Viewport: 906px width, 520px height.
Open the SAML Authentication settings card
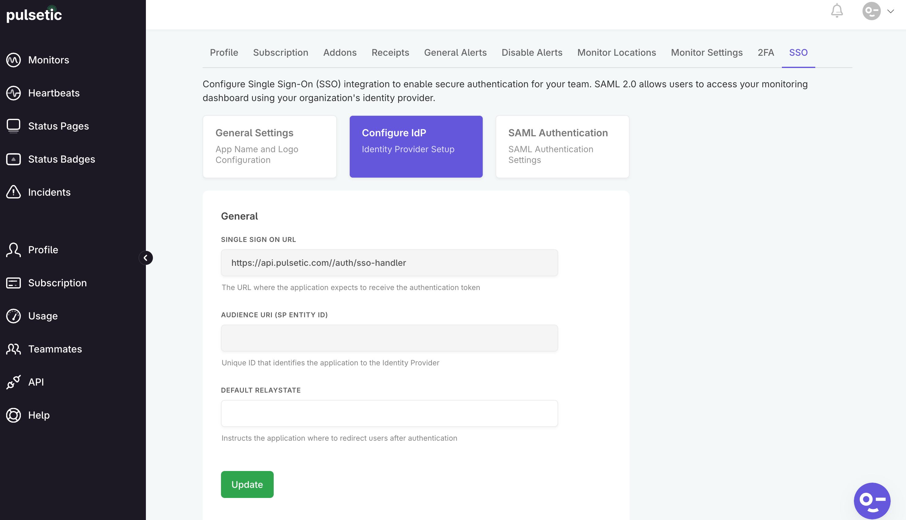(562, 146)
